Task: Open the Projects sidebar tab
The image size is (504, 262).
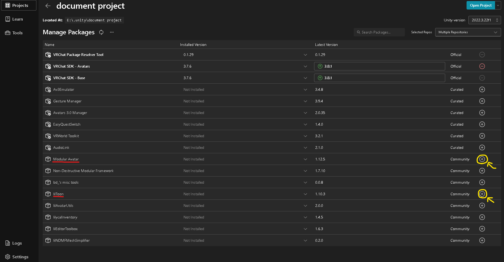Action: pos(19,5)
